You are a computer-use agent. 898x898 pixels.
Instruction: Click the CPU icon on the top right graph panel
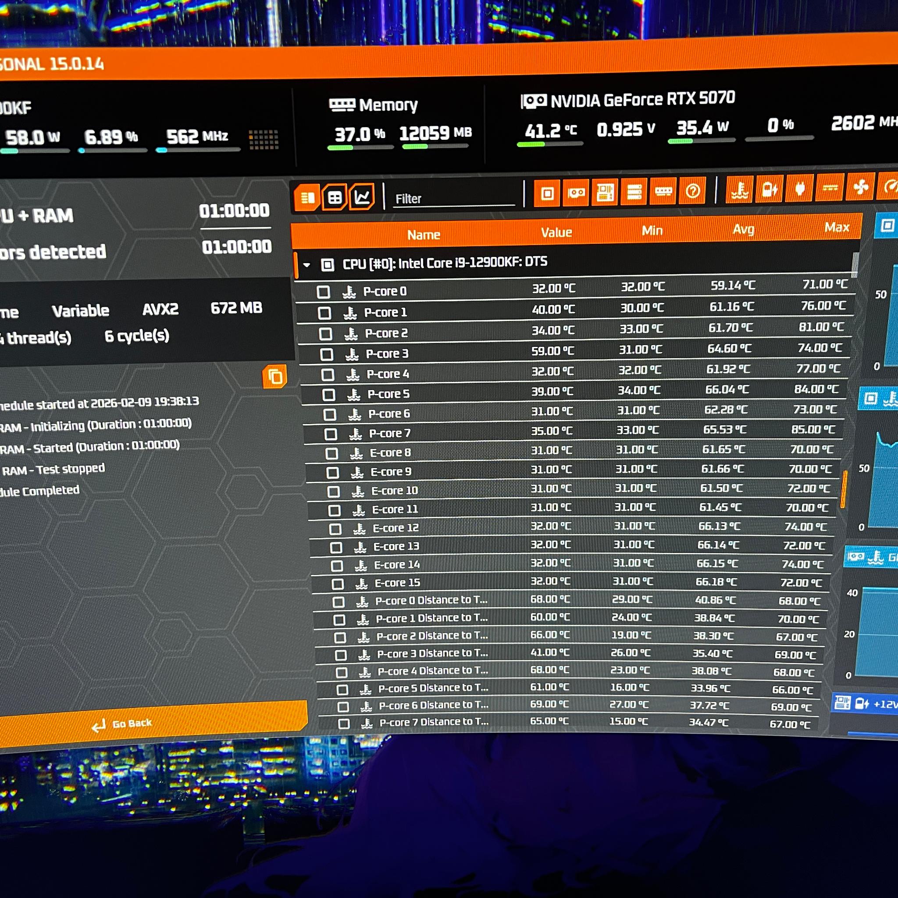(x=887, y=226)
